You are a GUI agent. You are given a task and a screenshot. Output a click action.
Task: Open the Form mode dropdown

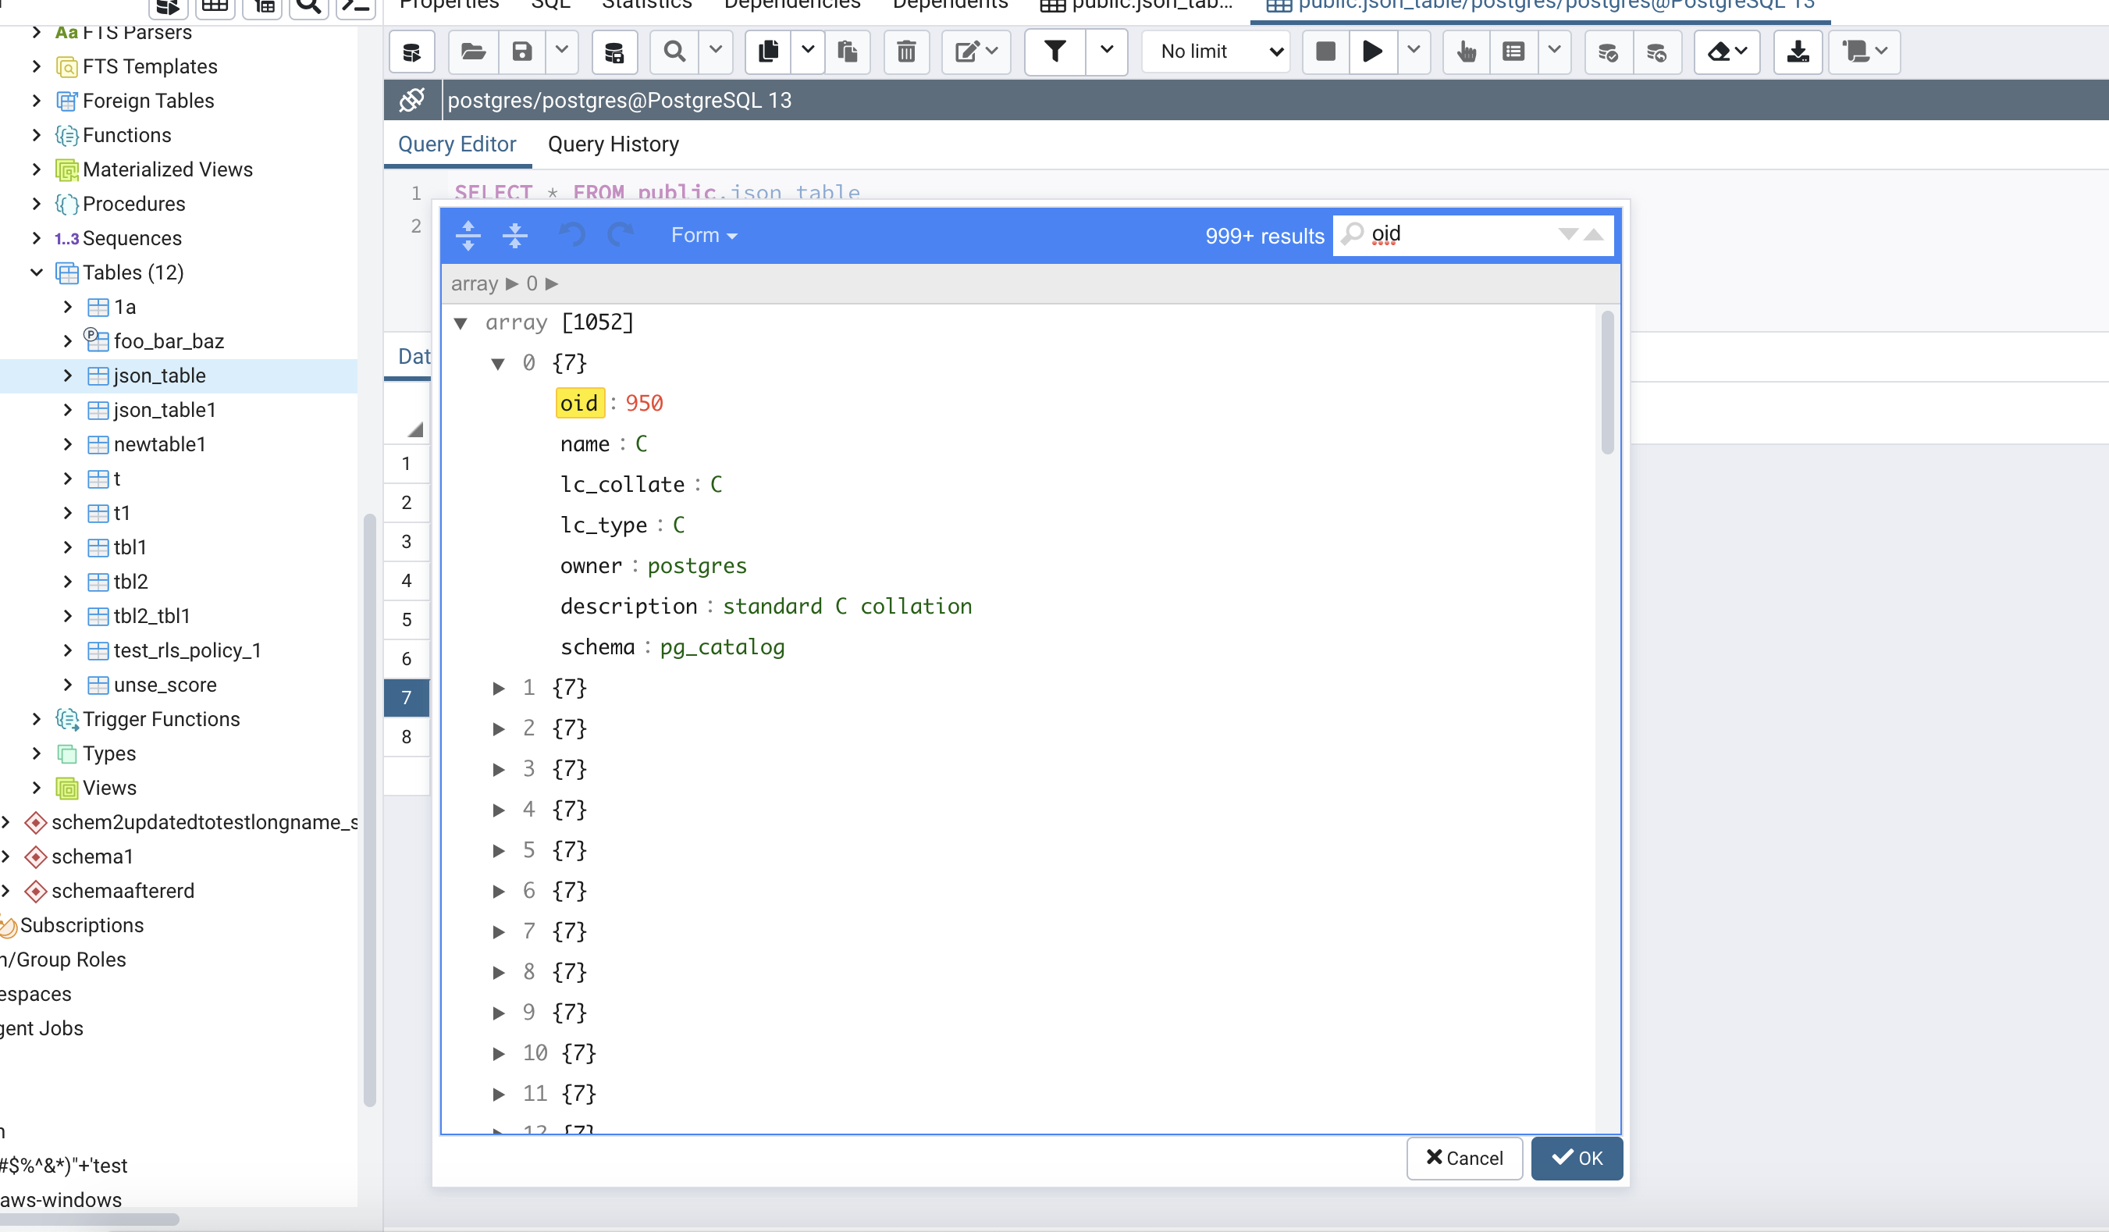pos(704,236)
